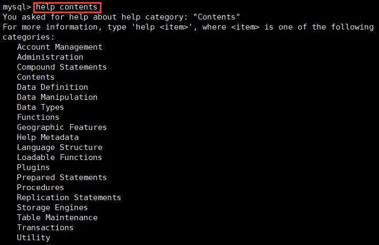This screenshot has width=379, height=245.
Task: Click the highlighted 'help contents' command
Action: [67, 7]
